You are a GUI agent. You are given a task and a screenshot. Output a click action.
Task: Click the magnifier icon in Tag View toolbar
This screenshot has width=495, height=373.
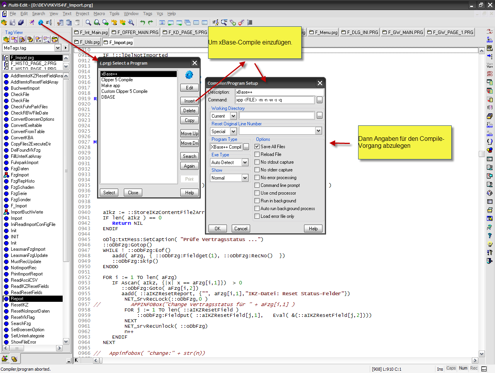(47, 39)
